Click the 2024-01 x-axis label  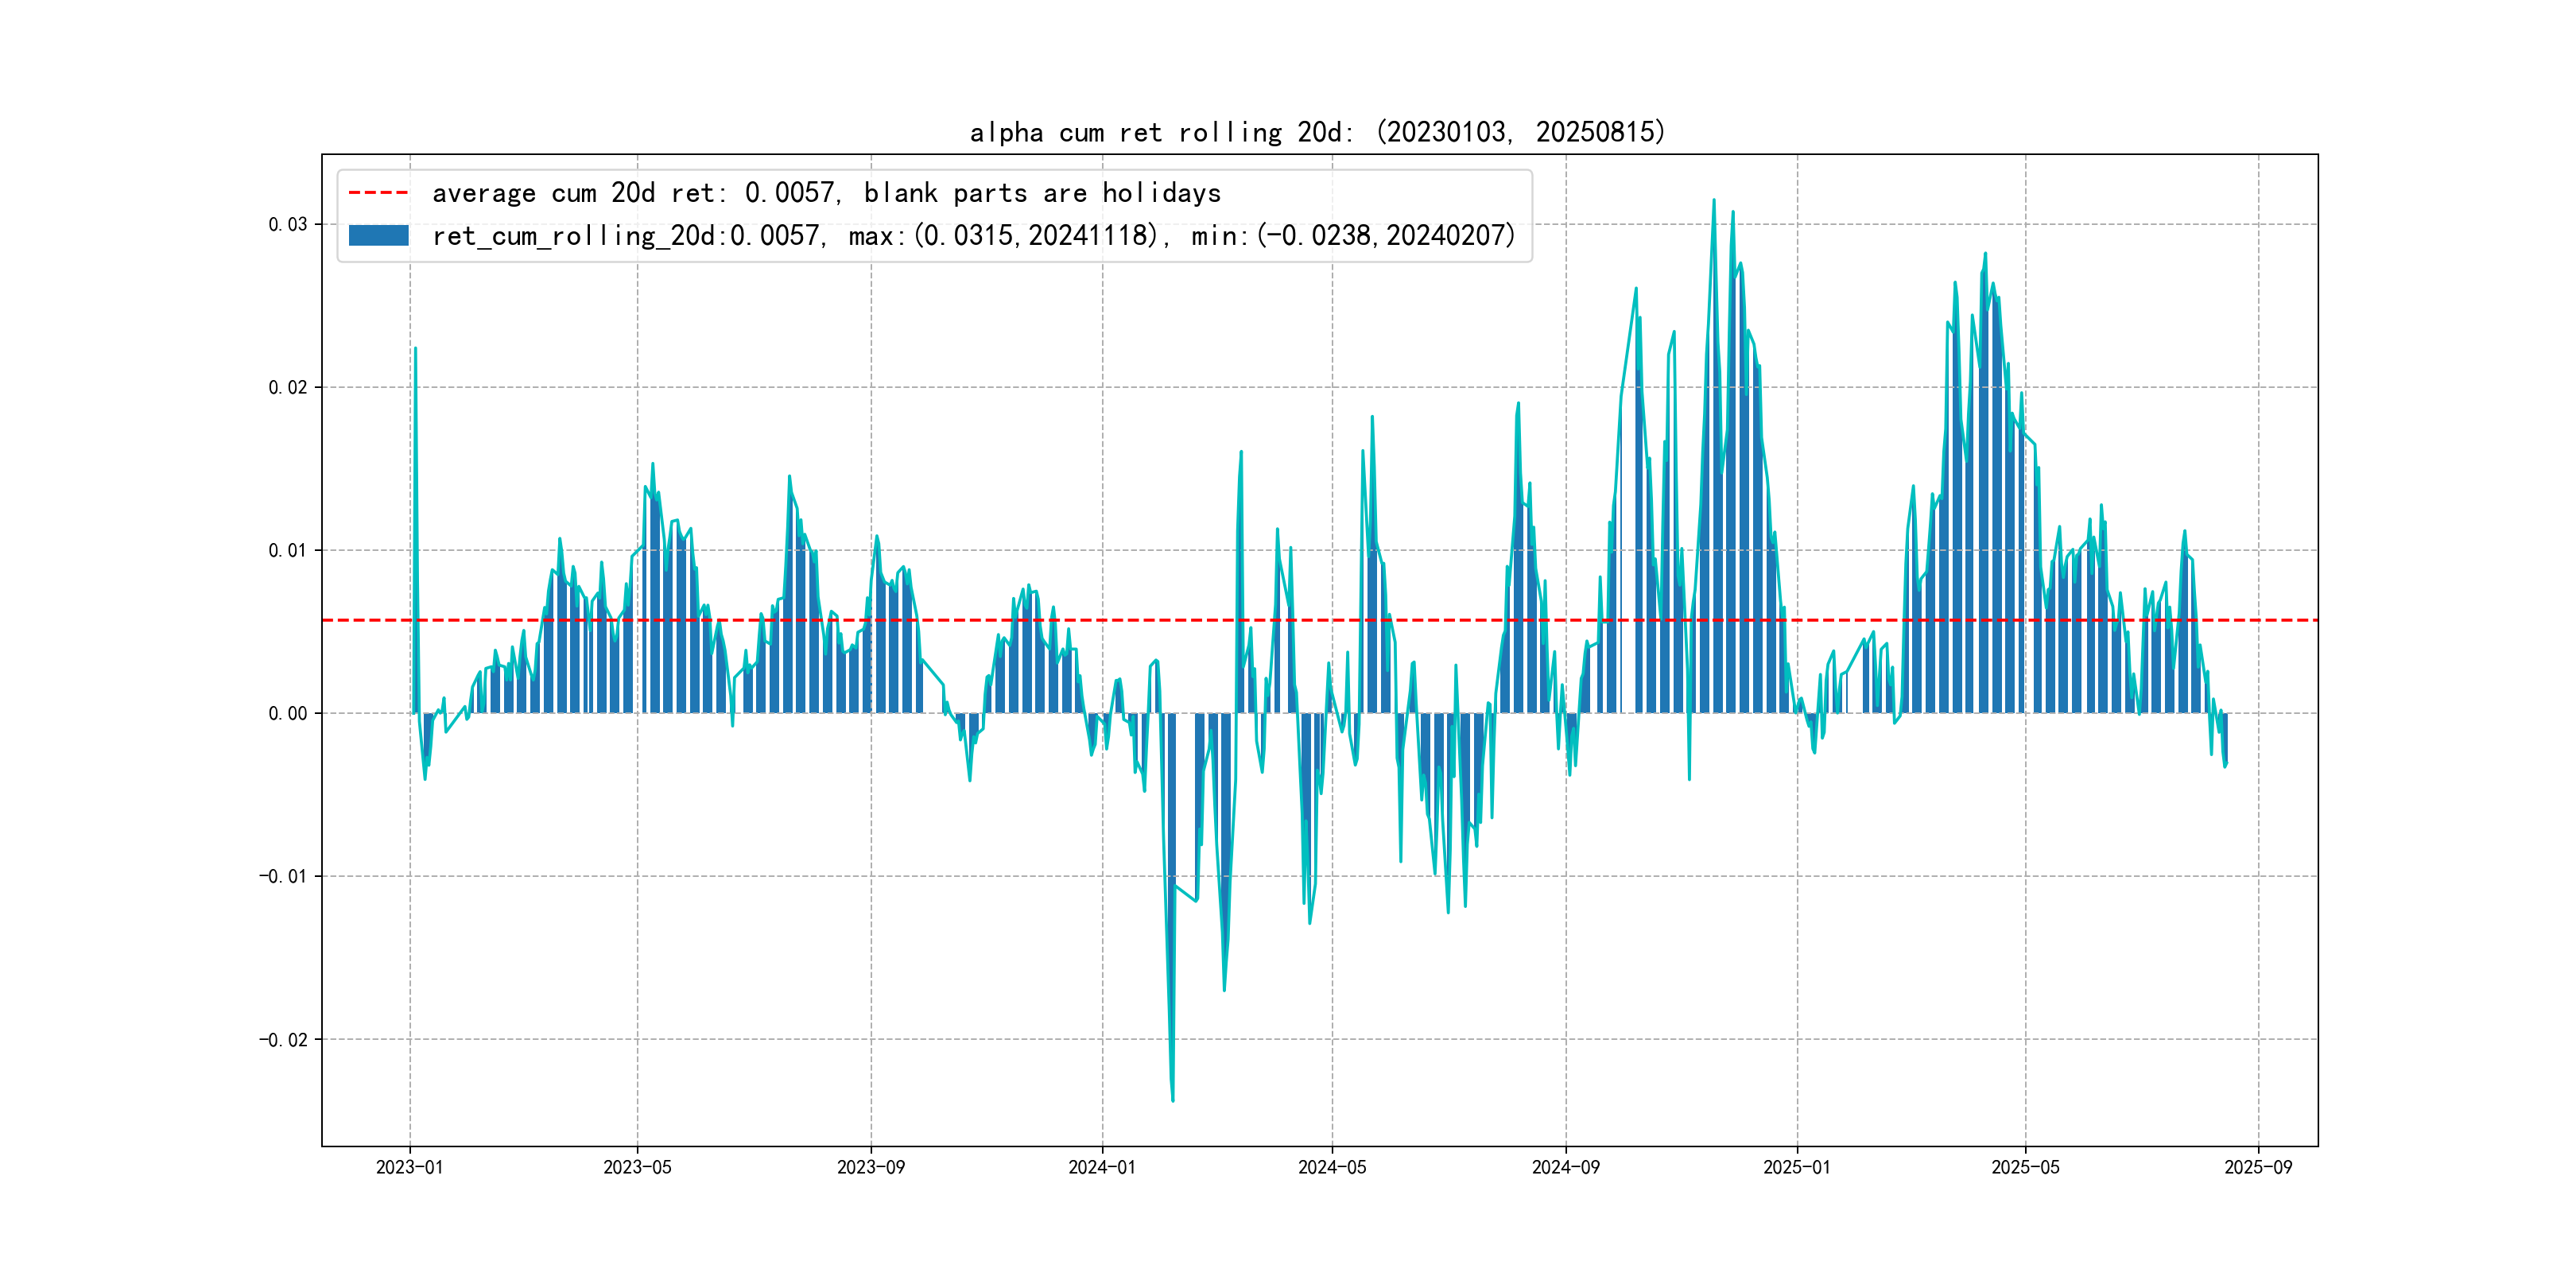point(1102,1167)
